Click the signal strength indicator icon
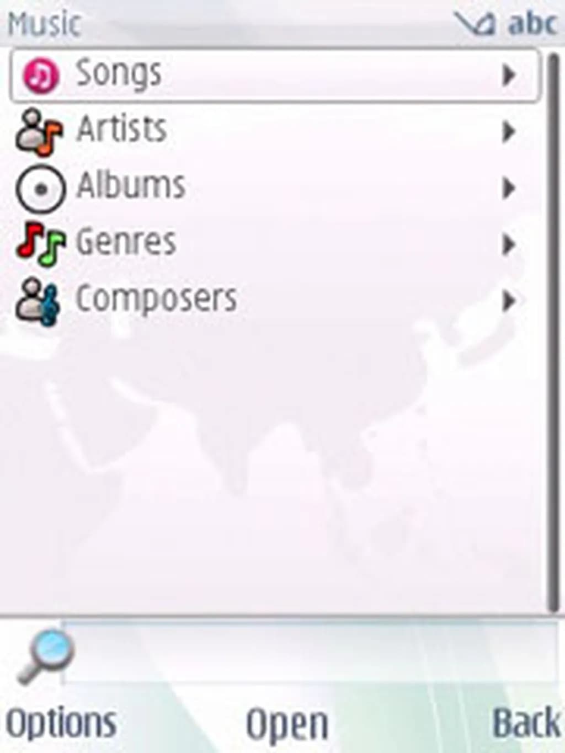This screenshot has height=753, width=565. pos(475,24)
